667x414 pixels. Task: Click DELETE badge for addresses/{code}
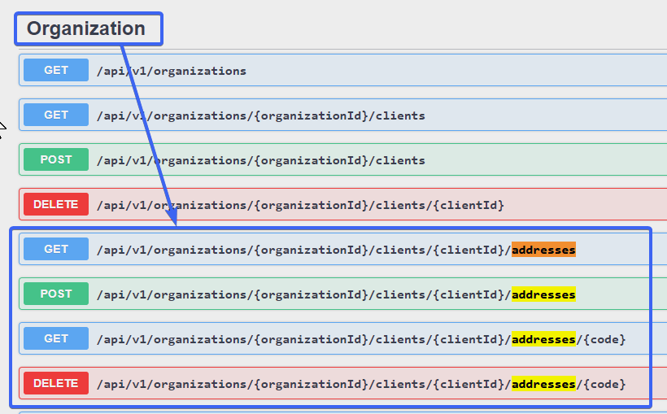[x=56, y=383]
